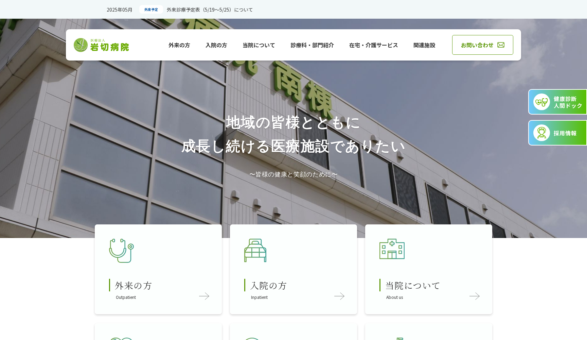Open the 関連施設 navigation item
587x340 pixels.
[424, 45]
